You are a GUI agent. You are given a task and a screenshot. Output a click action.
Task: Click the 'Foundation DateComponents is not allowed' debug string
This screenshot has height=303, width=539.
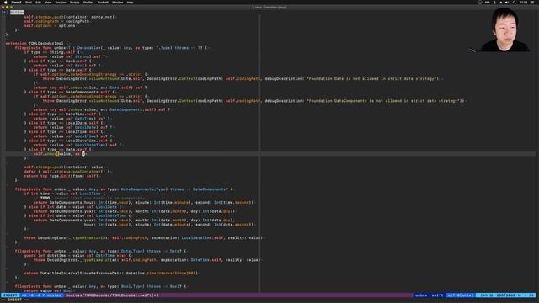tap(385, 101)
